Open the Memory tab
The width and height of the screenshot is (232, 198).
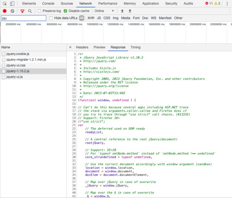tap(130, 3)
